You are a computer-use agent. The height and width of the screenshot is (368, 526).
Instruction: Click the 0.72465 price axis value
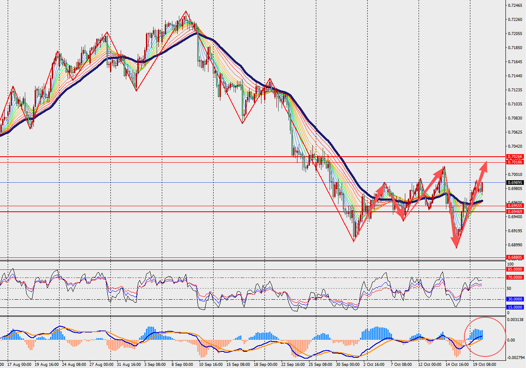tap(515, 6)
